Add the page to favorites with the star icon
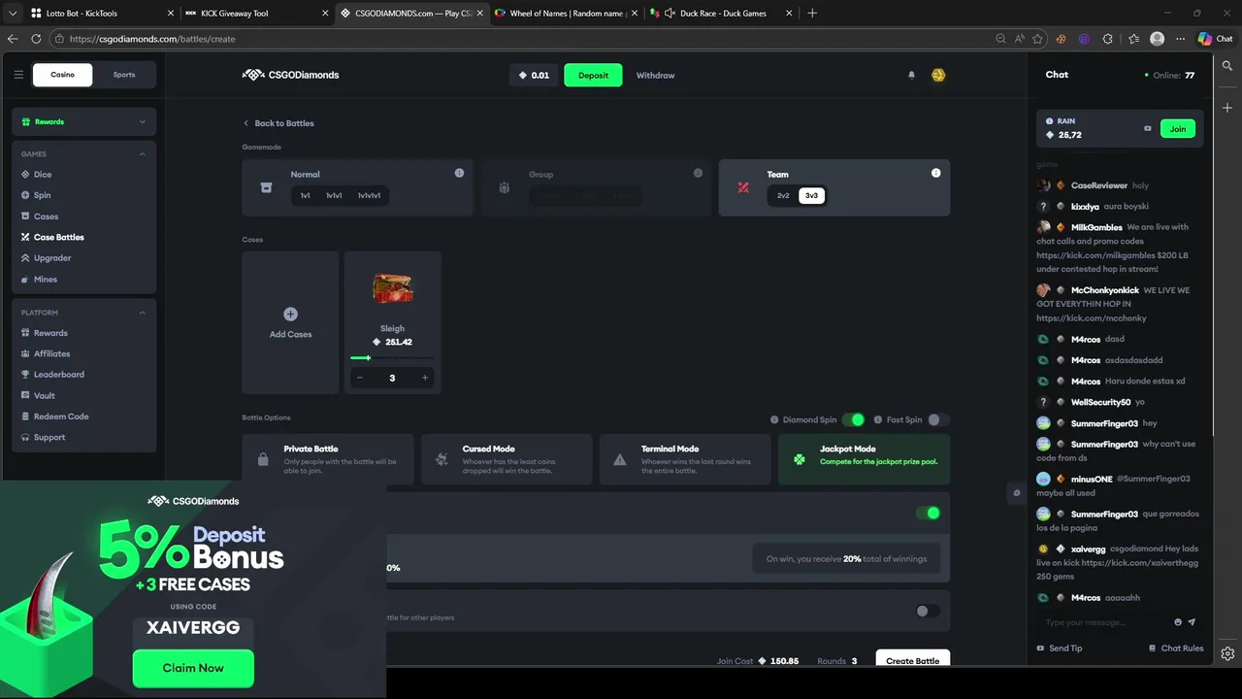 1037,39
